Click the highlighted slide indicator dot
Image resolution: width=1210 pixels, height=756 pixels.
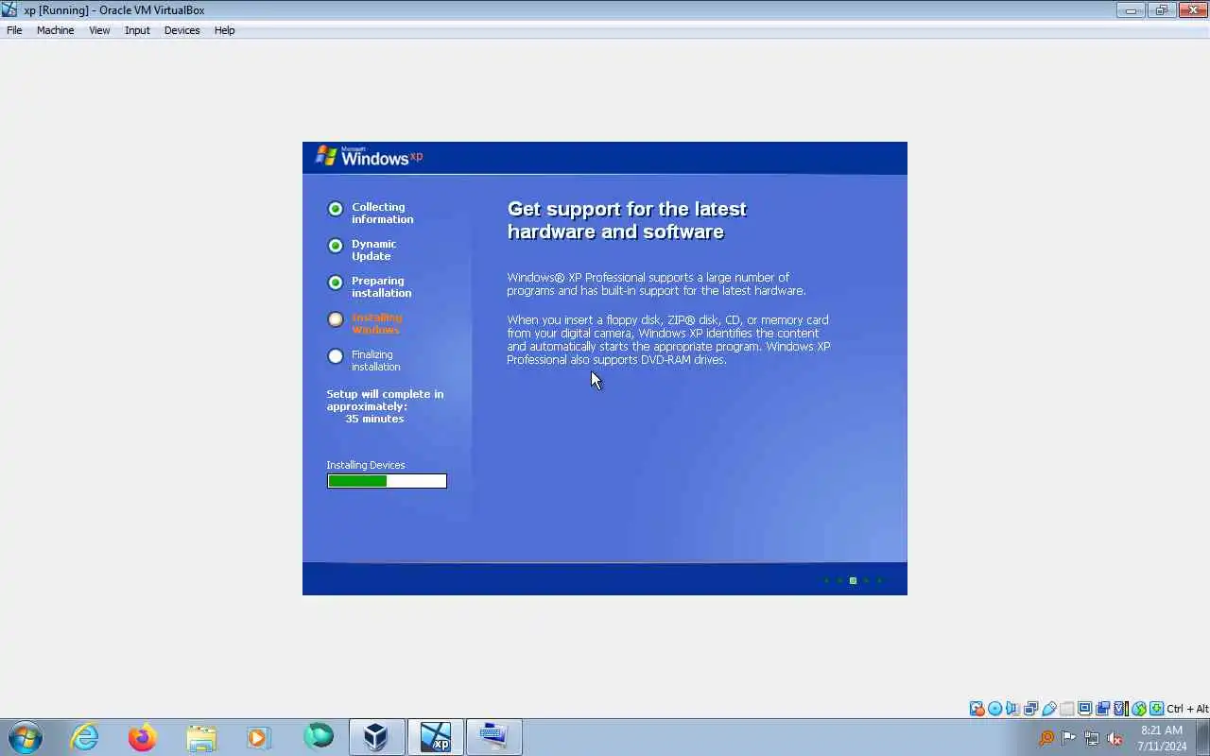coord(853,580)
